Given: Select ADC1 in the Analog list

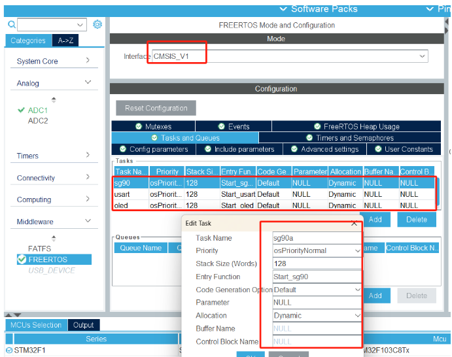Looking at the screenshot, I should point(38,110).
